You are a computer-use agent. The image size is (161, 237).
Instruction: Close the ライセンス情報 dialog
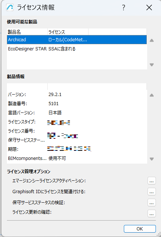(149, 7)
